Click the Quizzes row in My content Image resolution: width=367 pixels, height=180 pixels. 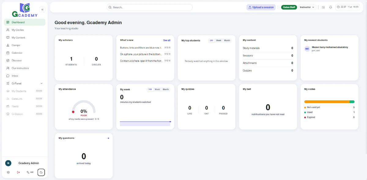click(268, 70)
